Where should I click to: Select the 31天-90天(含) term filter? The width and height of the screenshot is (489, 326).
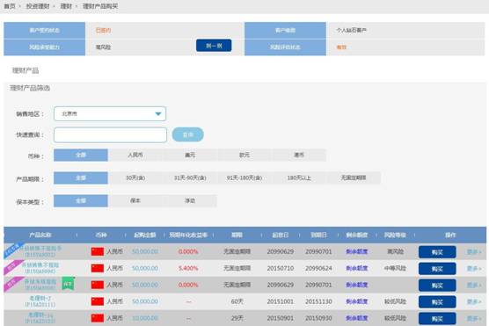pos(190,178)
